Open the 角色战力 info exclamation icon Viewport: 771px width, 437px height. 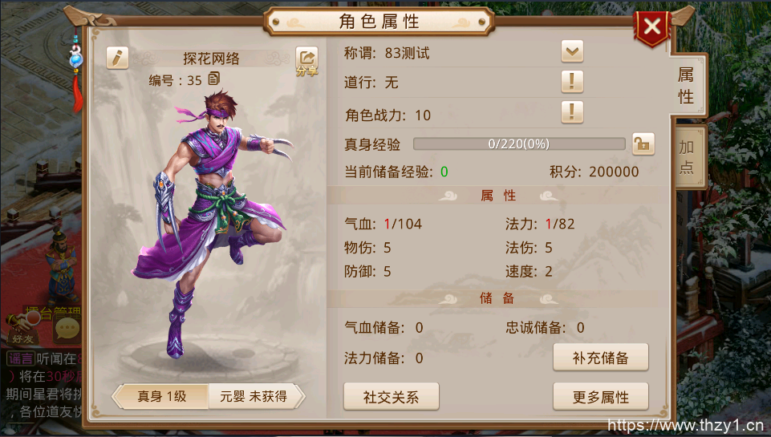pyautogui.click(x=572, y=112)
